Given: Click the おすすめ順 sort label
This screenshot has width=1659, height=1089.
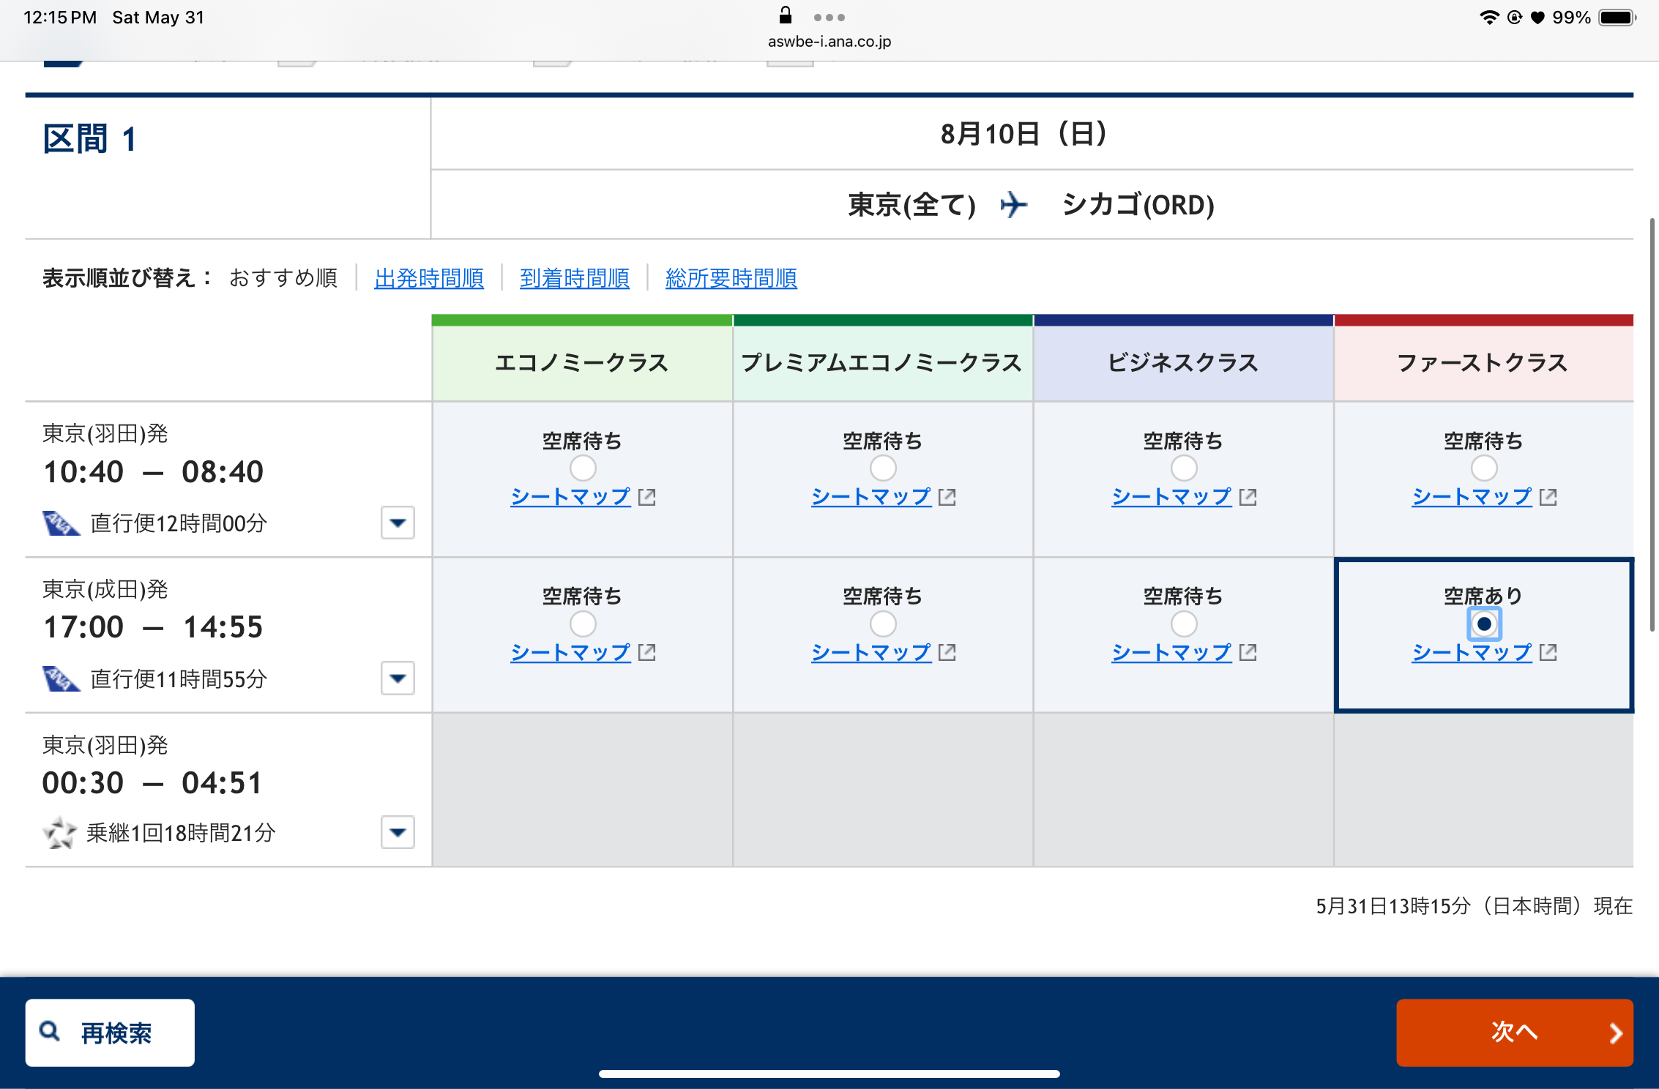Looking at the screenshot, I should 283,278.
